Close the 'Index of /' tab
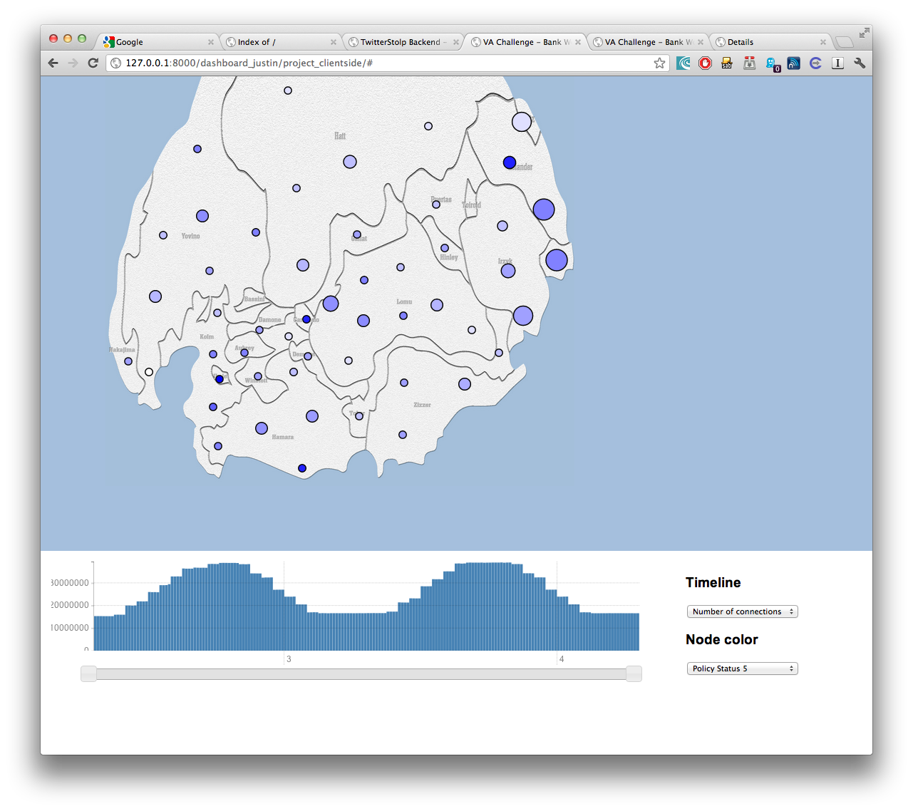Screen dimensions: 913x811 click(x=334, y=42)
